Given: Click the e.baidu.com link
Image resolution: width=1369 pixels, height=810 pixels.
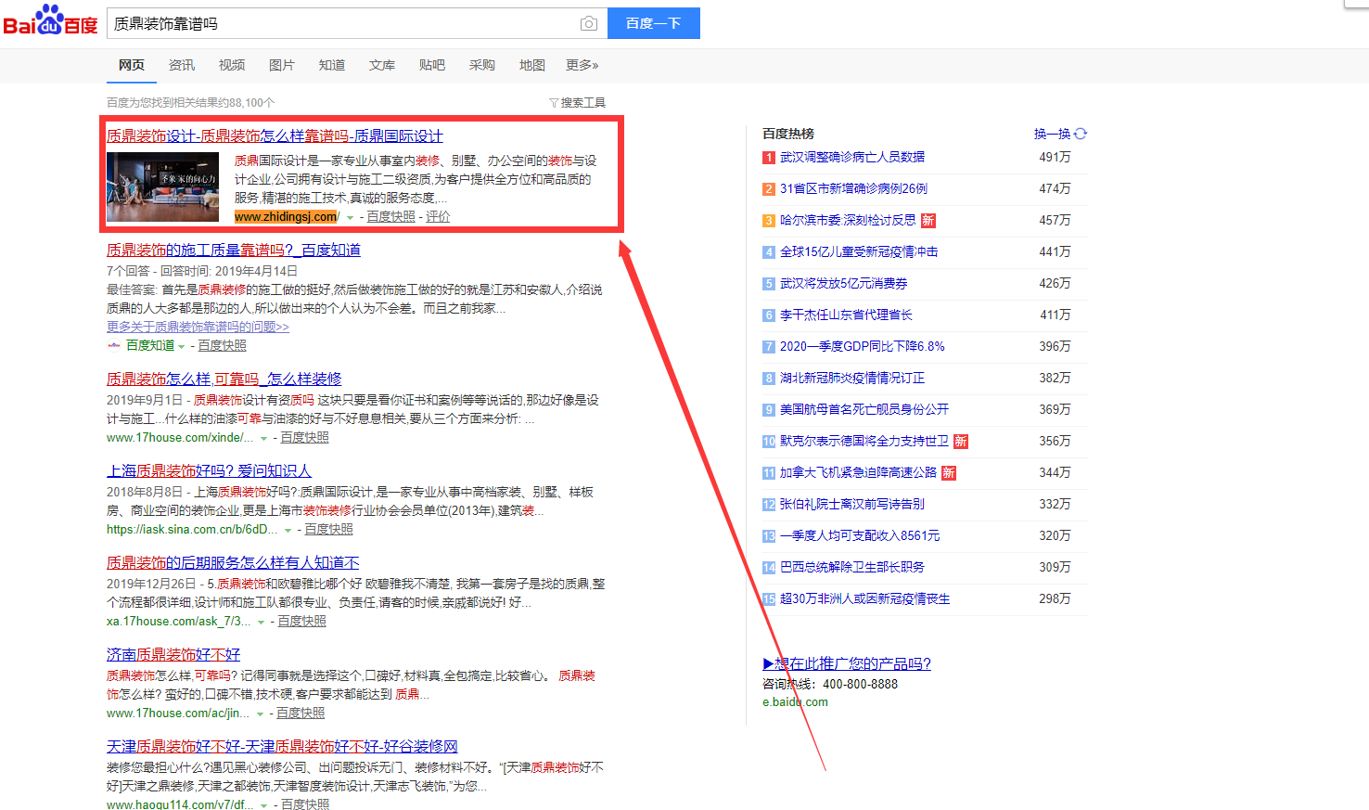Looking at the screenshot, I should tap(795, 702).
